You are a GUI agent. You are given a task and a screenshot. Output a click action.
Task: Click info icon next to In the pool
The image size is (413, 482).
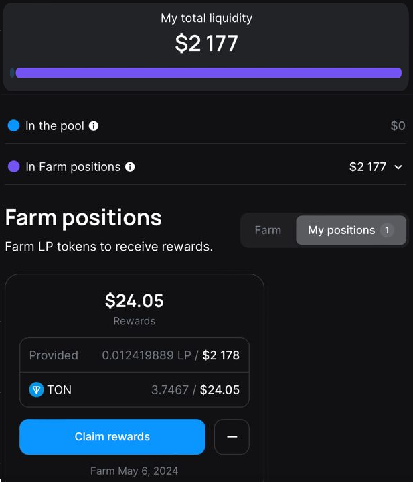[94, 126]
